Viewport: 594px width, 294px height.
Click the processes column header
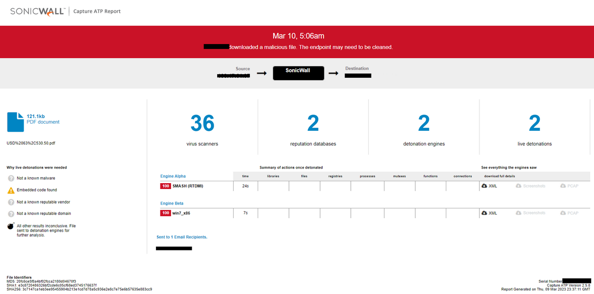click(367, 176)
